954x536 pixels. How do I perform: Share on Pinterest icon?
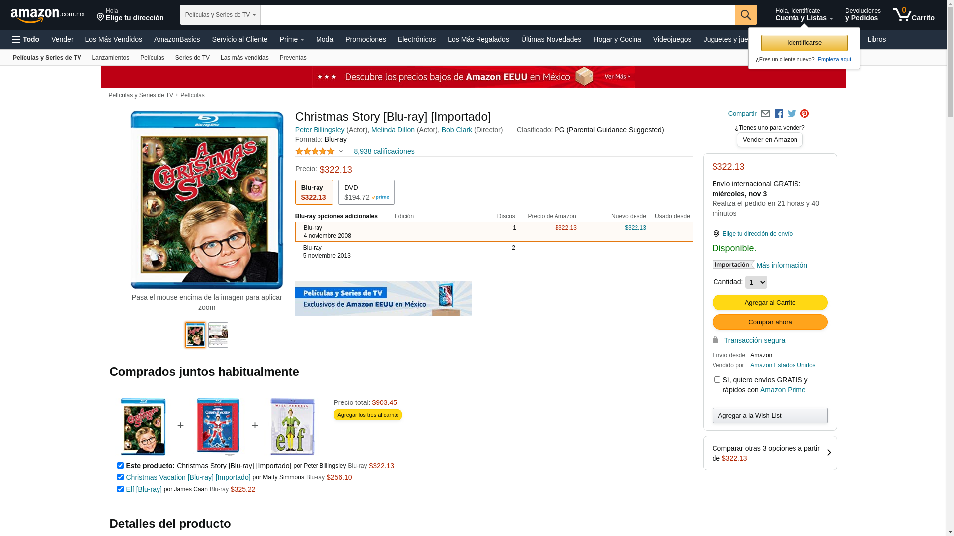804,114
